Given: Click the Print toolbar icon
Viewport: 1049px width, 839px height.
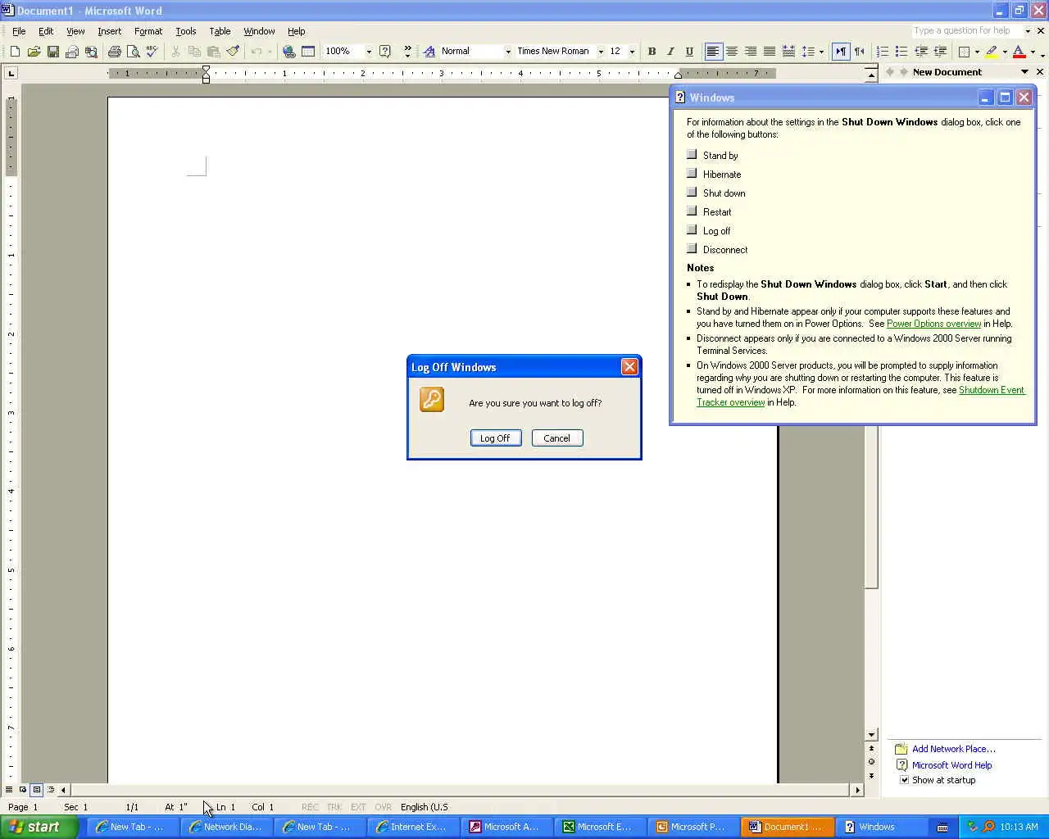Looking at the screenshot, I should 114,52.
